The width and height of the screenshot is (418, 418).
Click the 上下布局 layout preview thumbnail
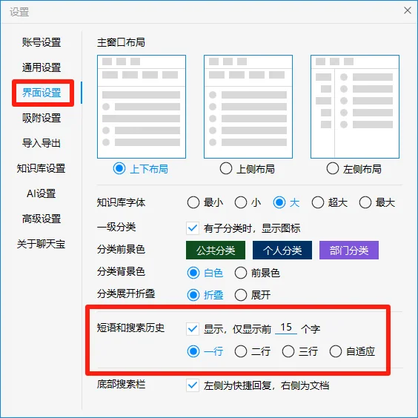pyautogui.click(x=142, y=107)
